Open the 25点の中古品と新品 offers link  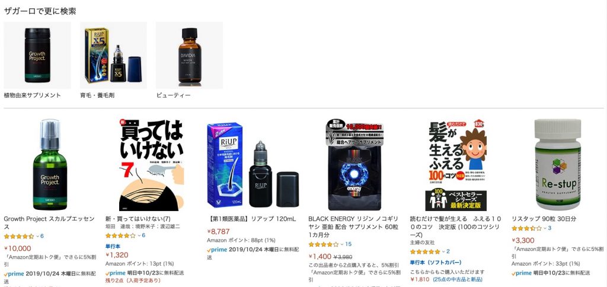(x=458, y=279)
